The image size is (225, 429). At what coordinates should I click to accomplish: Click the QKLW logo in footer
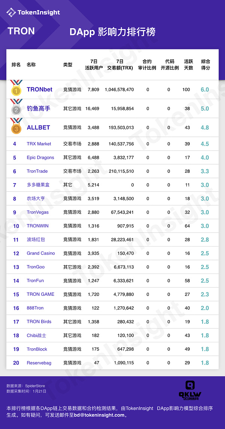click(190, 390)
